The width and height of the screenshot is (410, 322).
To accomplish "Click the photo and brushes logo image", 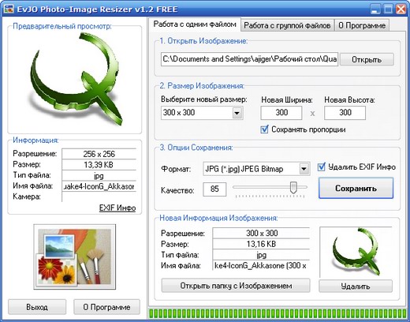I will (x=75, y=256).
